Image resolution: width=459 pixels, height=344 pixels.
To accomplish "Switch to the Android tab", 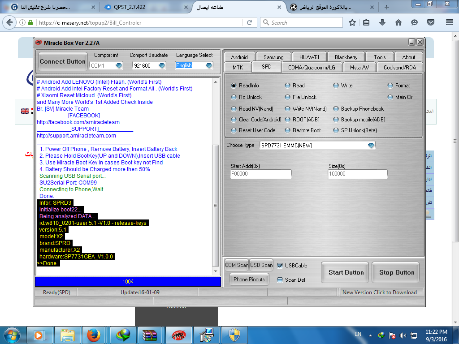I will click(x=239, y=57).
